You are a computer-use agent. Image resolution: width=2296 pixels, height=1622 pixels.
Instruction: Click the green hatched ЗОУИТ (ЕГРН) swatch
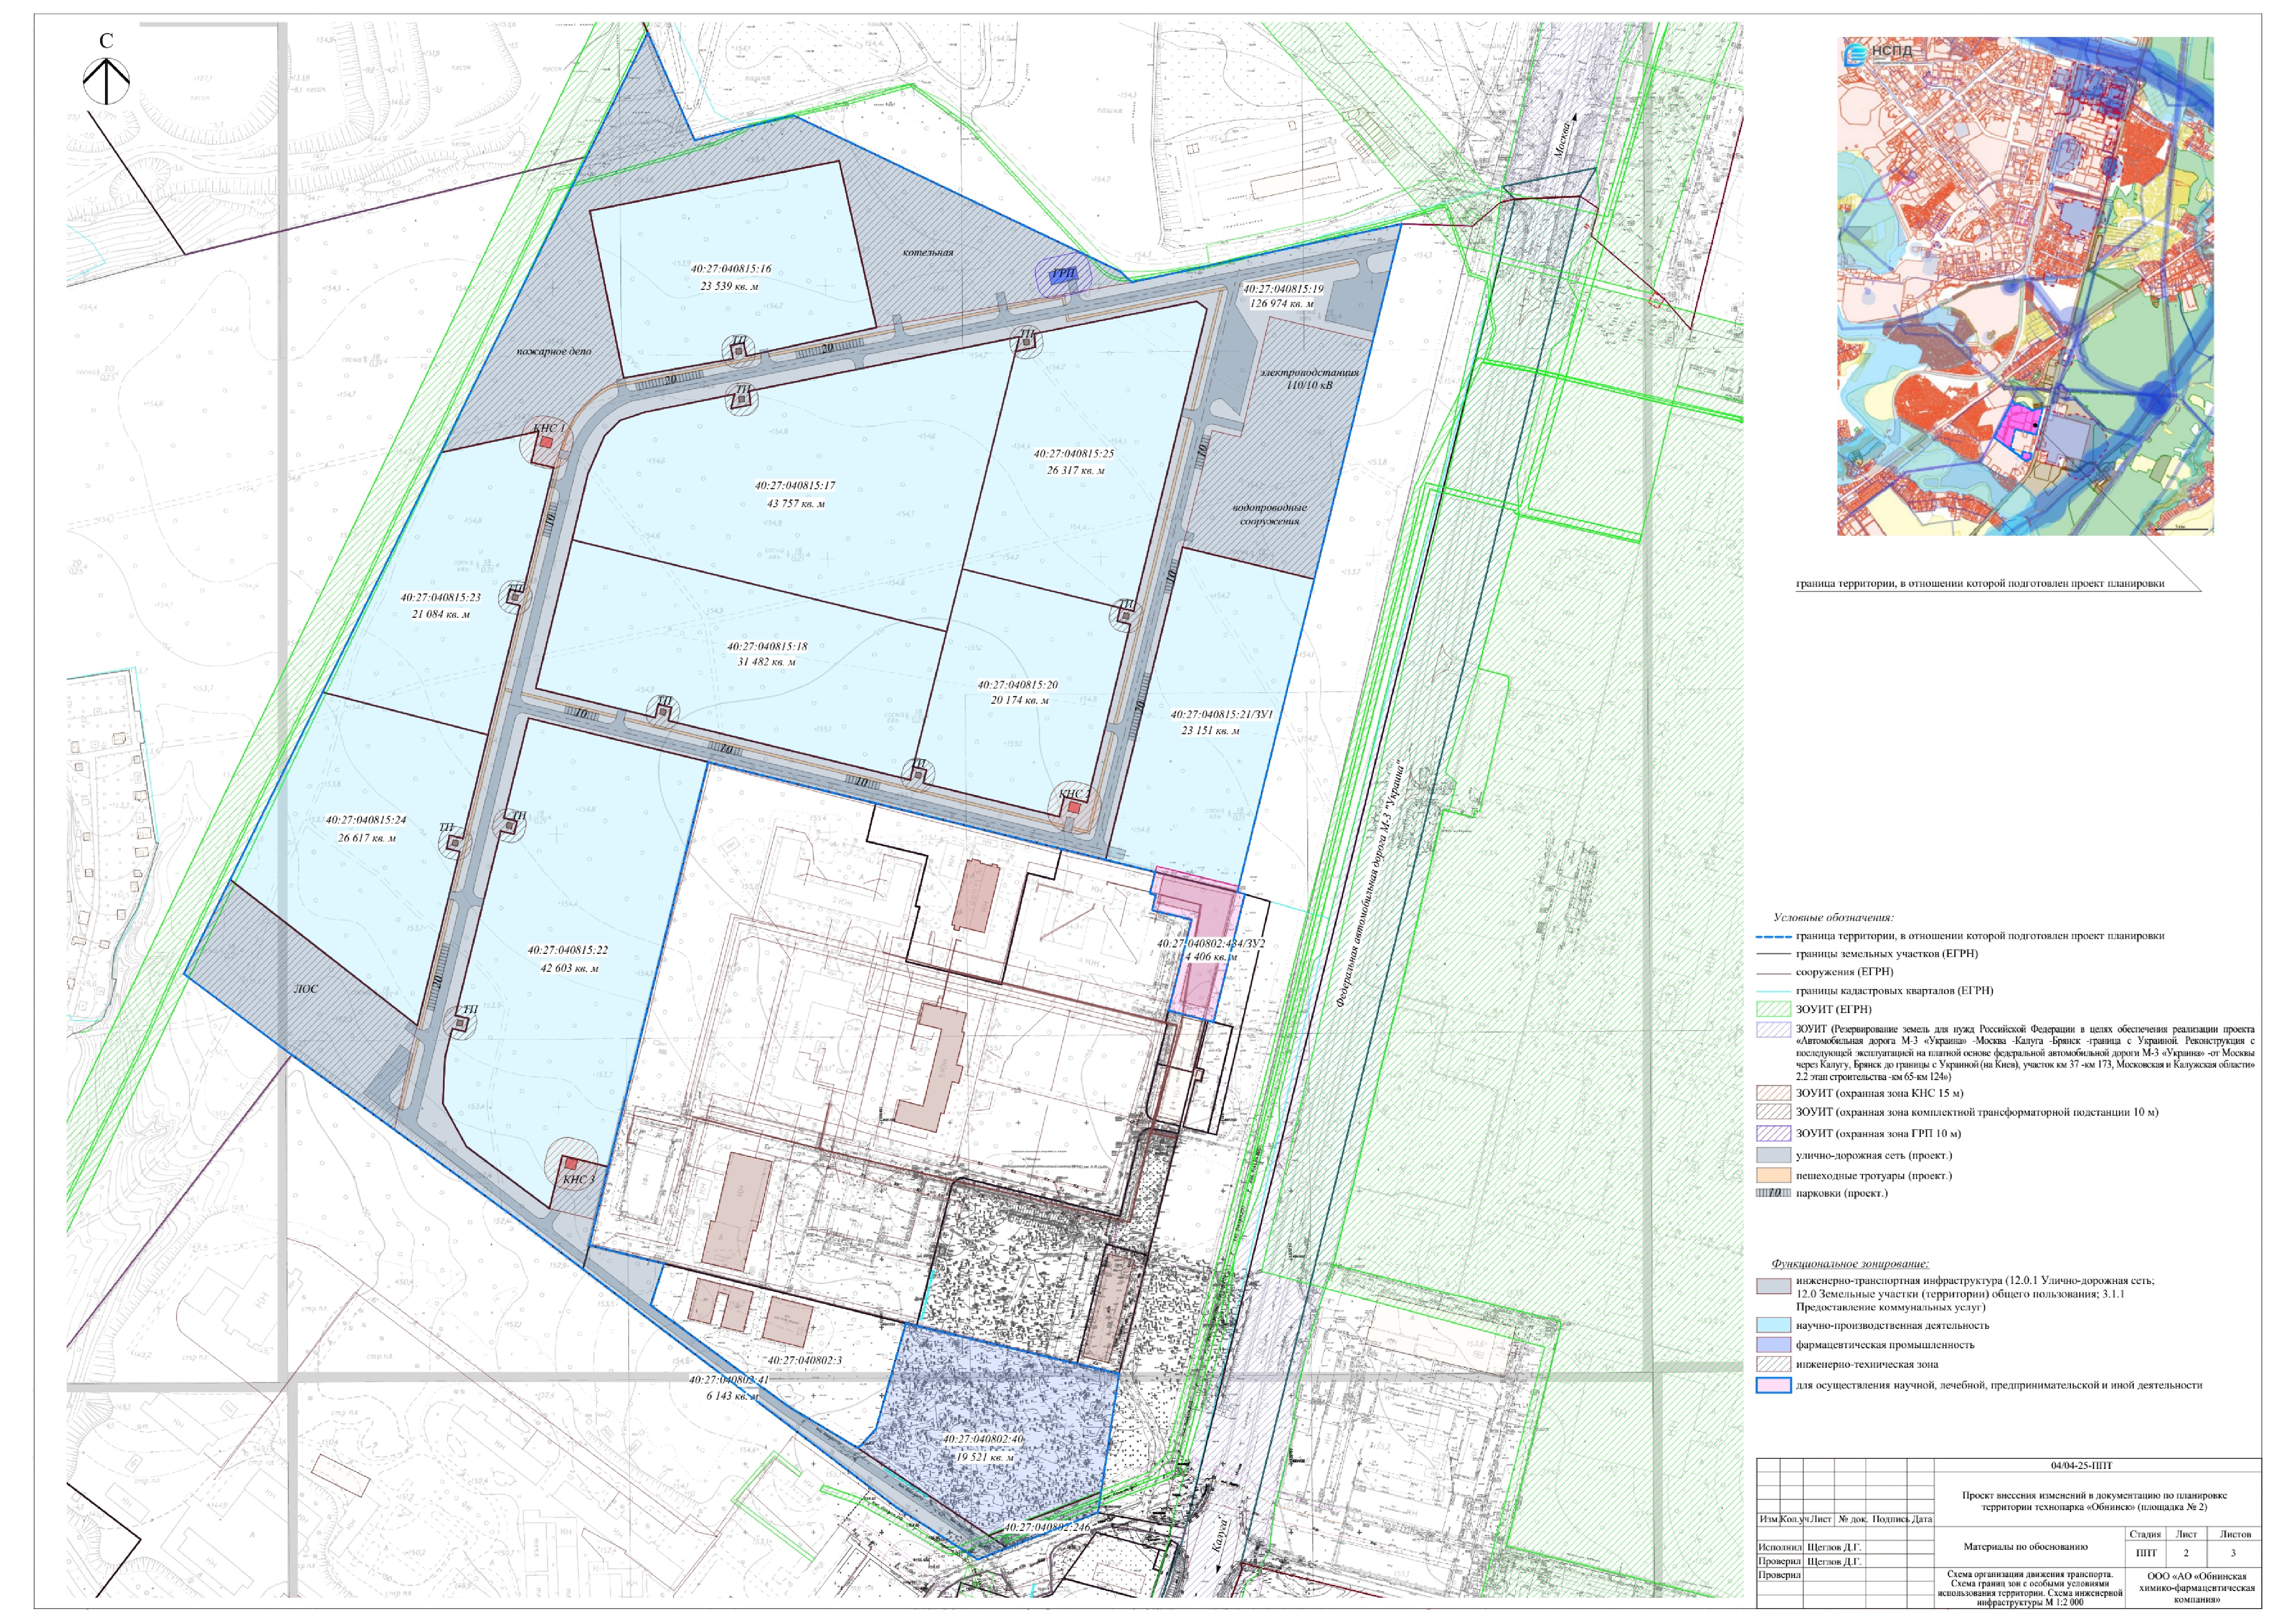(x=1773, y=1010)
